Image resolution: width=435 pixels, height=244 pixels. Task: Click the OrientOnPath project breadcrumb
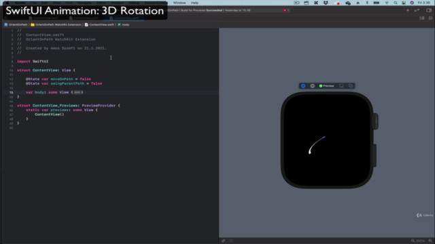[16, 24]
